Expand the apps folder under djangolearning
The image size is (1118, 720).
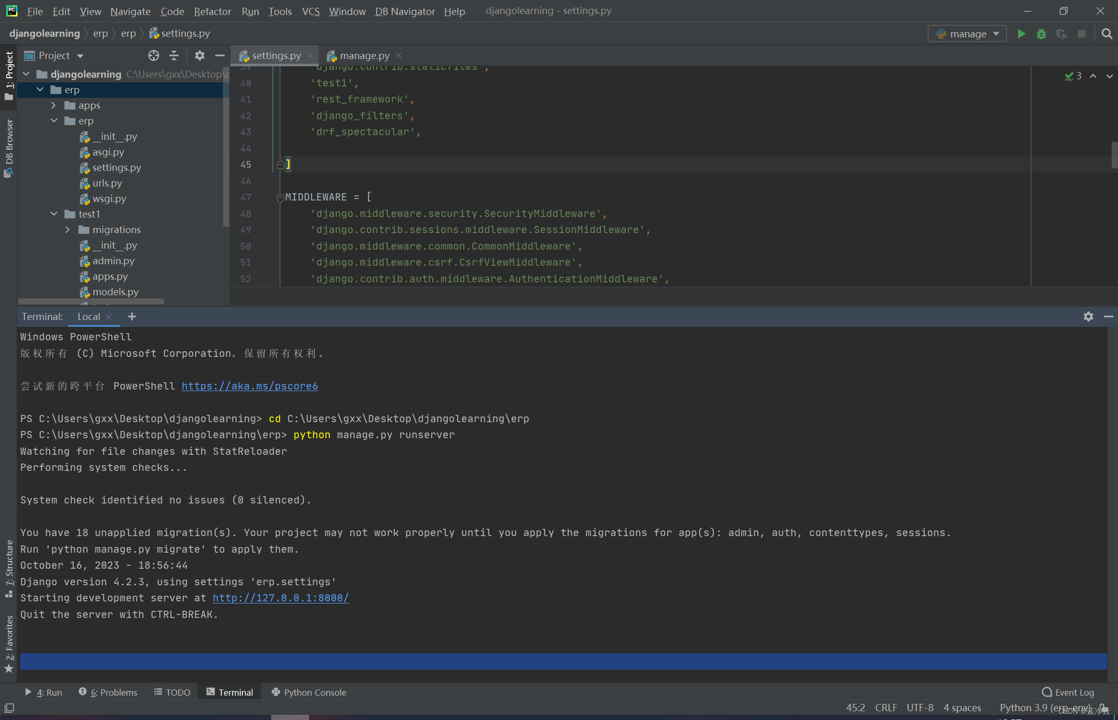click(x=54, y=104)
